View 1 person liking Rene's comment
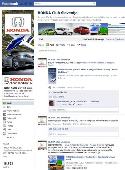Screen dimensions: 125x170 tap(79, 104)
